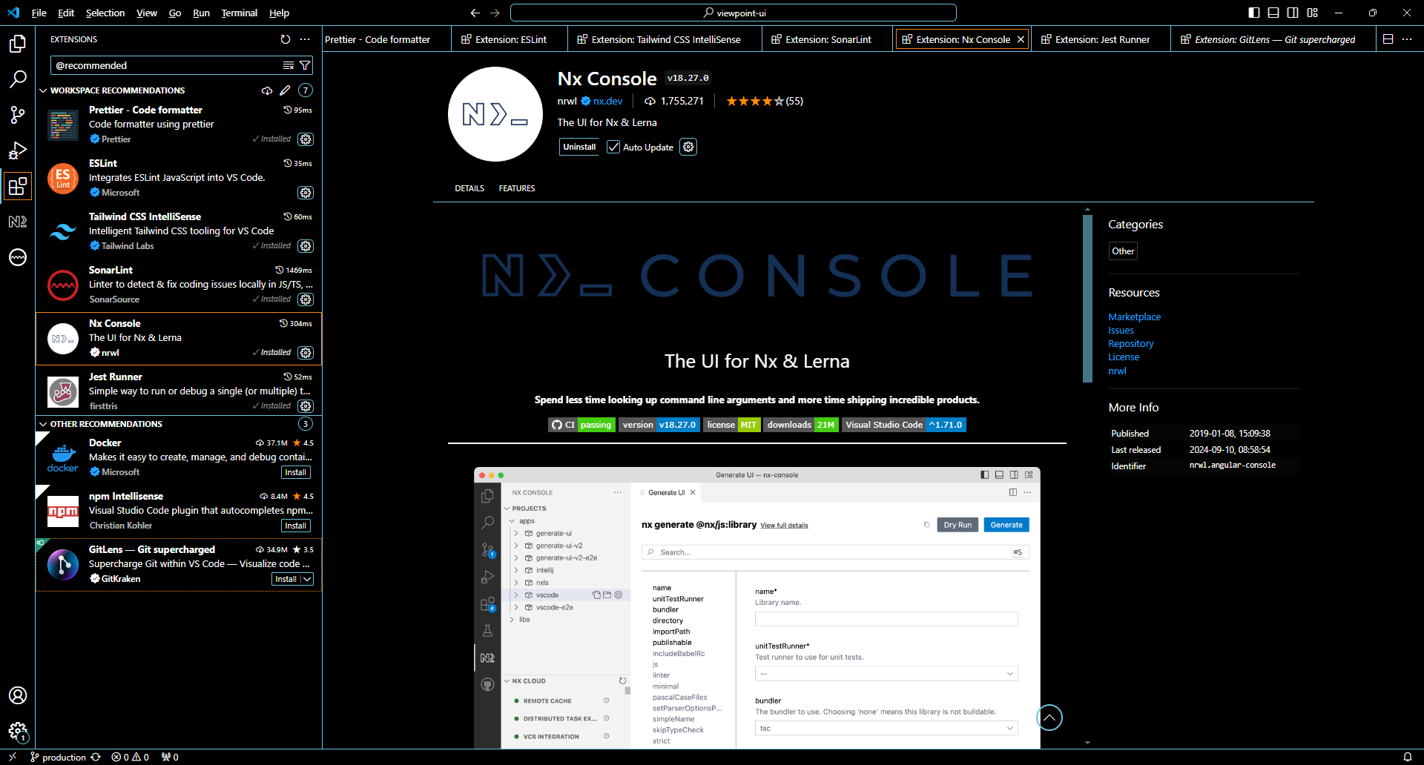Image resolution: width=1424 pixels, height=765 pixels.
Task: Collapse Other Recommendations section
Action: (x=43, y=424)
